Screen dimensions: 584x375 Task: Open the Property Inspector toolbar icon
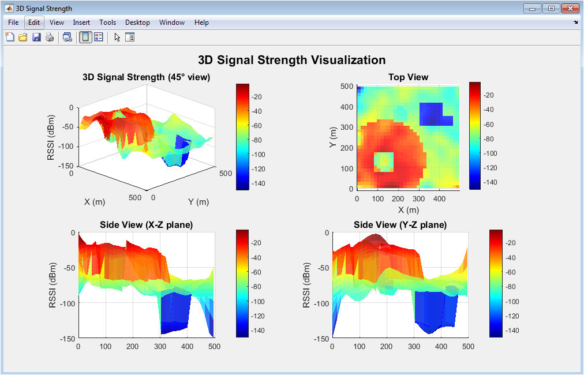click(130, 37)
